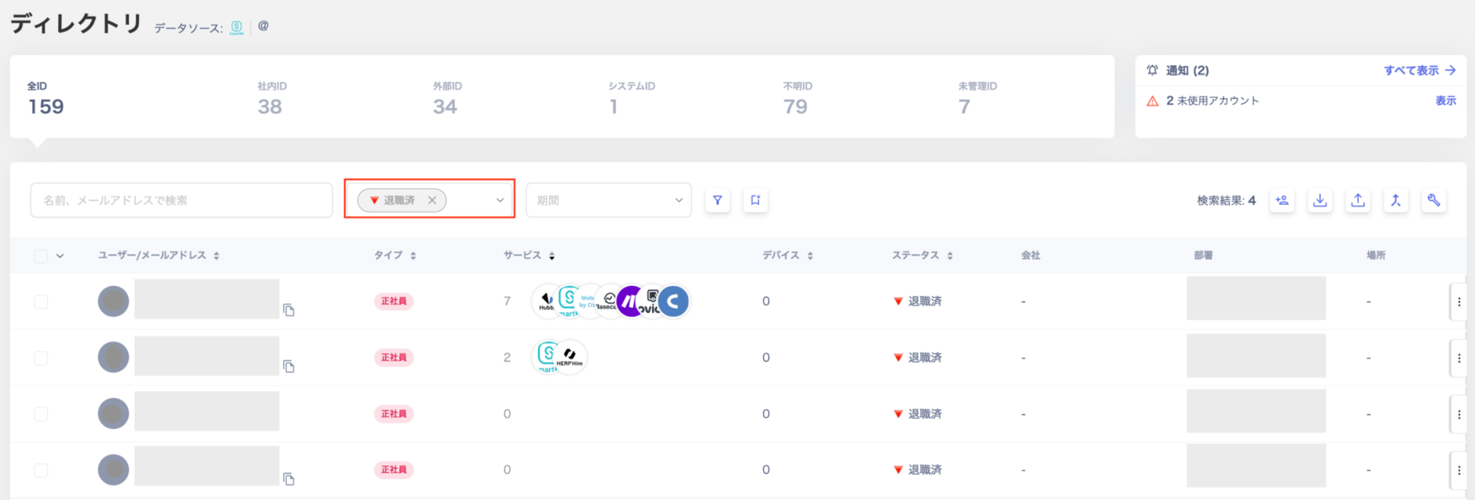1475x500 pixels.
Task: Click the save-filter bookmark icon
Action: point(756,200)
